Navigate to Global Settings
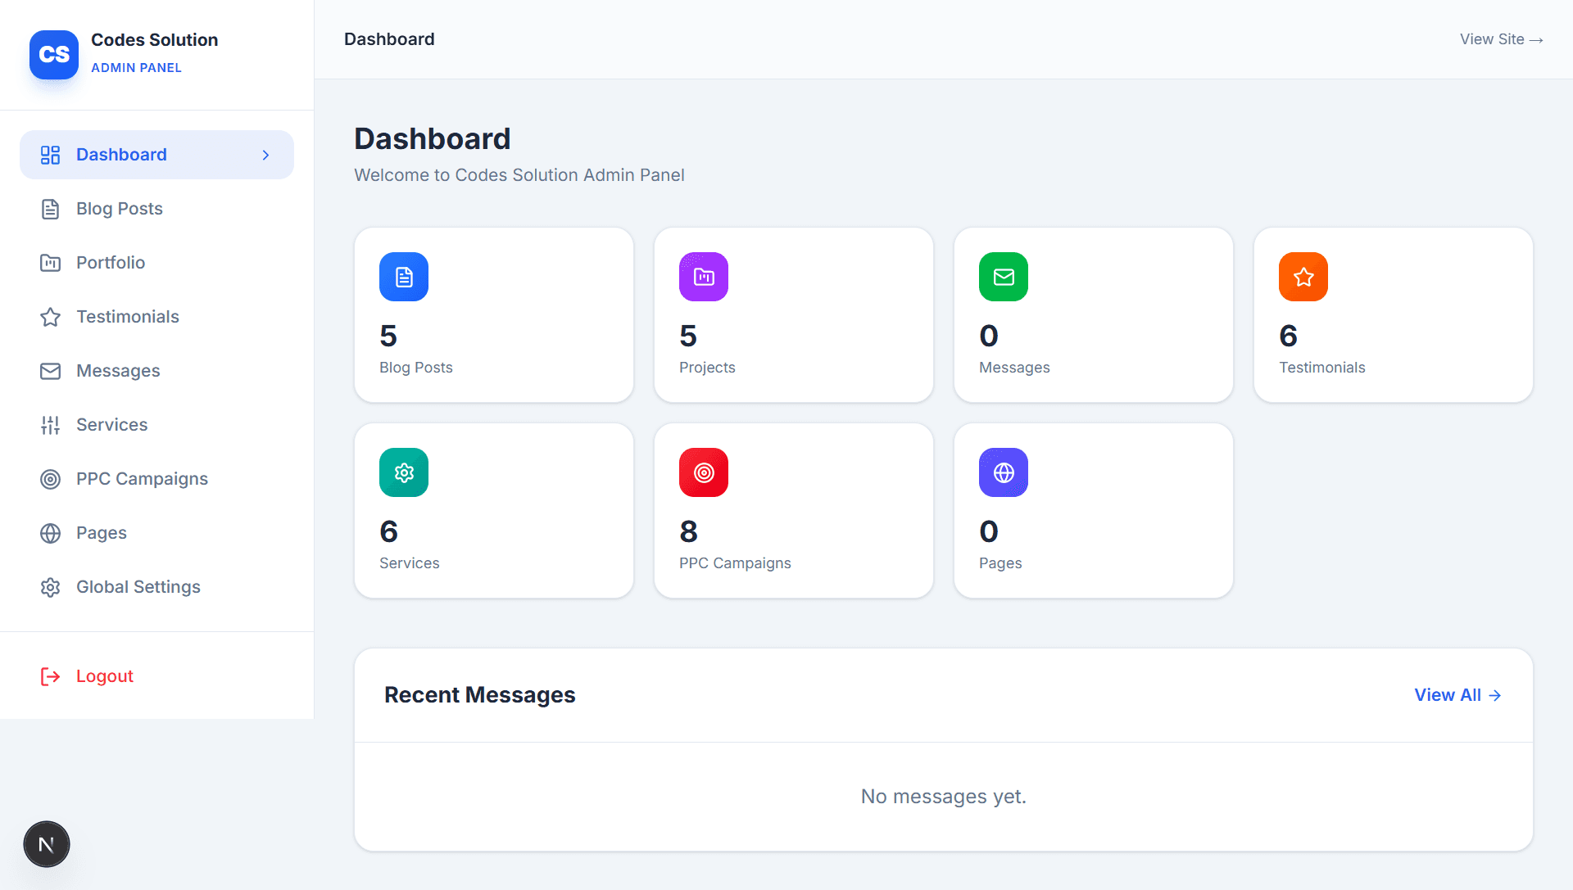The height and width of the screenshot is (890, 1573). [x=138, y=587]
